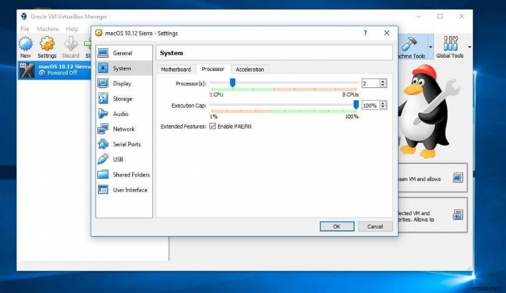Decrease processor count with down arrow
506x293 pixels.
click(383, 85)
